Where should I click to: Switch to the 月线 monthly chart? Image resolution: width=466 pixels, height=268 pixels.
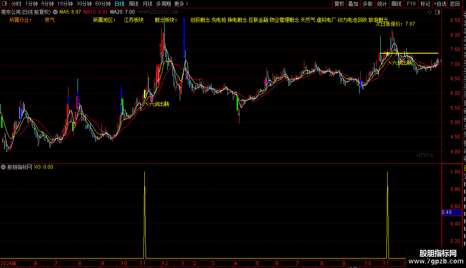coord(147,4)
